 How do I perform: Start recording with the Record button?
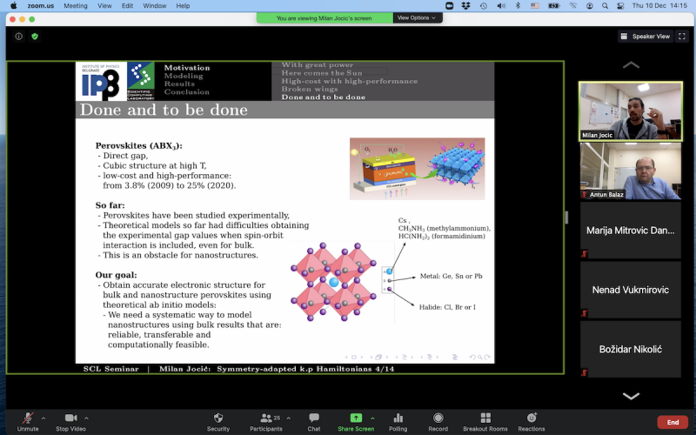click(x=438, y=422)
